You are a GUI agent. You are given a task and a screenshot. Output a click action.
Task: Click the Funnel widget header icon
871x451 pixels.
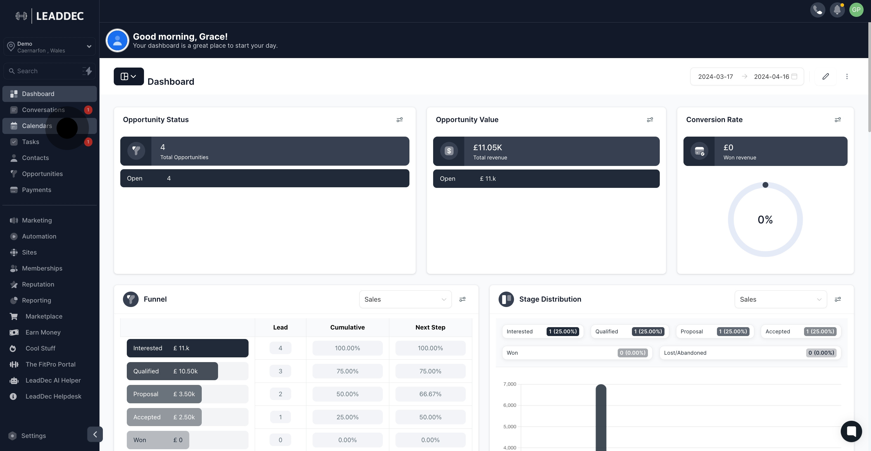click(x=131, y=299)
